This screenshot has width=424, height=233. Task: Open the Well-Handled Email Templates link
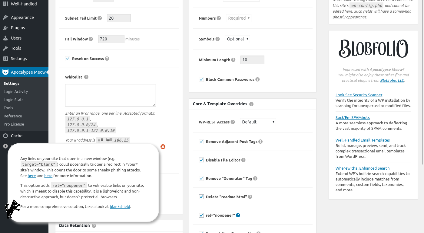pyautogui.click(x=363, y=140)
